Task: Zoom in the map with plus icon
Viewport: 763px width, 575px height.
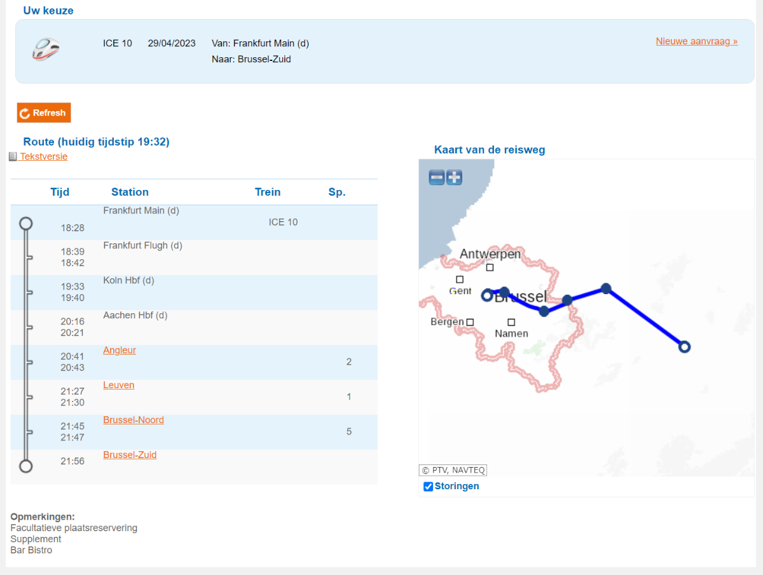Action: click(x=454, y=177)
